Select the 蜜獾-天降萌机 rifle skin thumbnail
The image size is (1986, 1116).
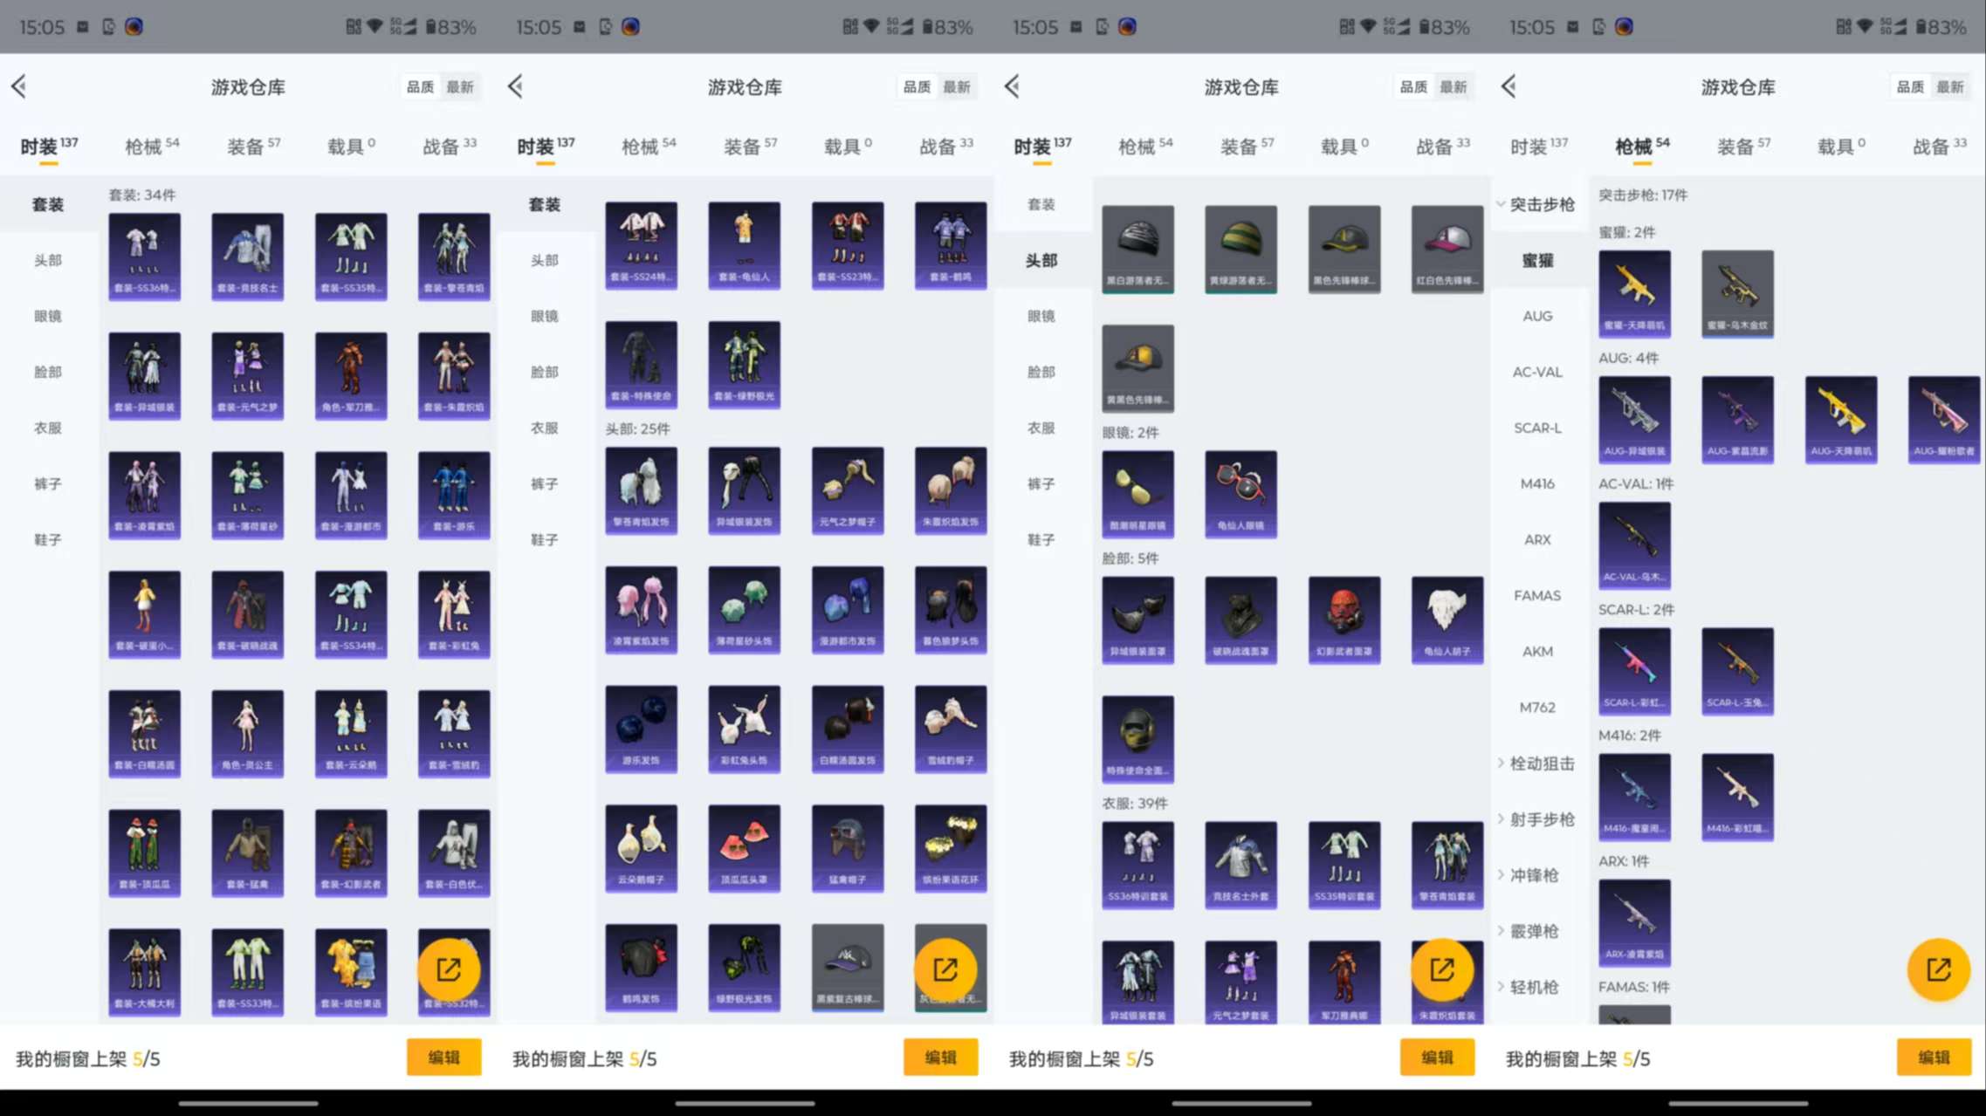pyautogui.click(x=1634, y=292)
